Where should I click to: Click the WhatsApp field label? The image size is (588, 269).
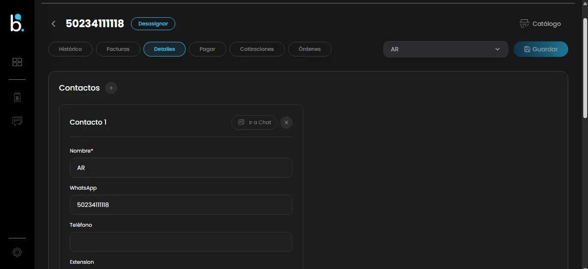[x=83, y=188]
